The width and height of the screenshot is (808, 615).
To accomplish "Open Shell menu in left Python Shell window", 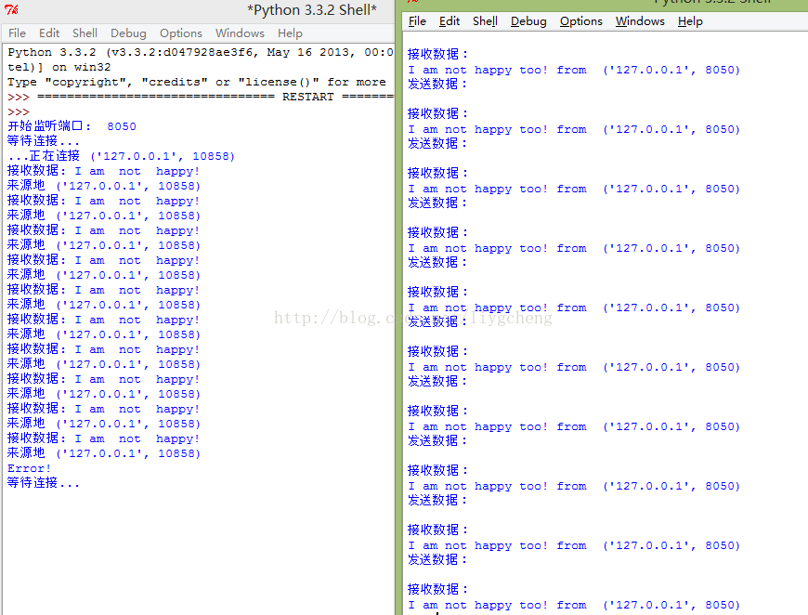I will [85, 33].
